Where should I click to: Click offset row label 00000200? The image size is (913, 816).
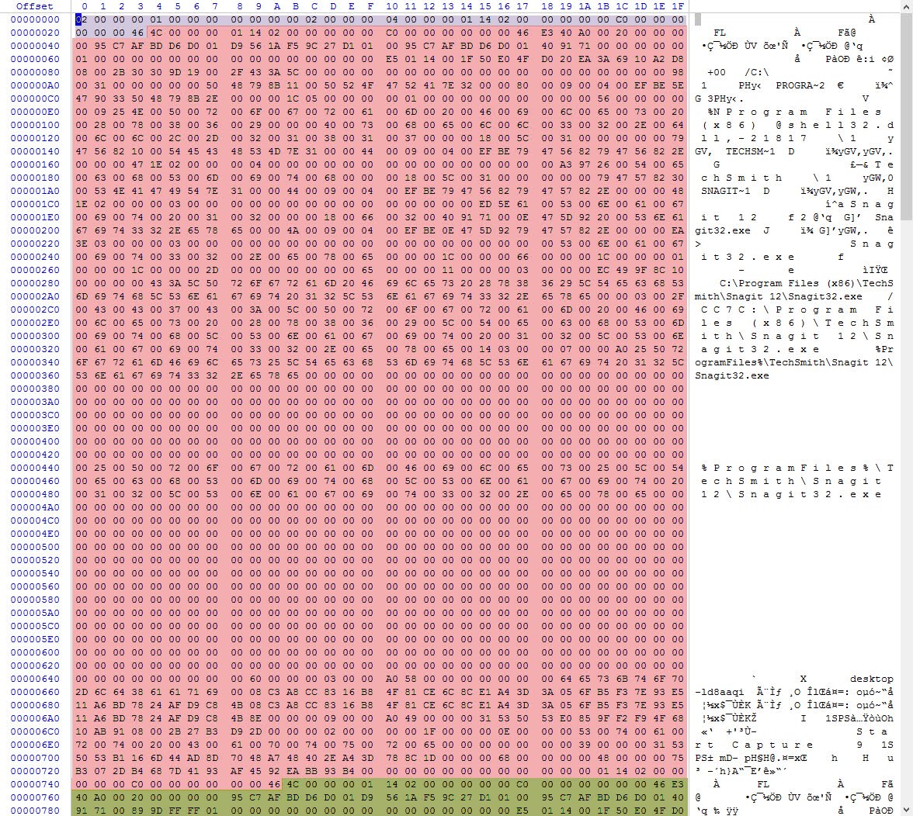click(35, 231)
